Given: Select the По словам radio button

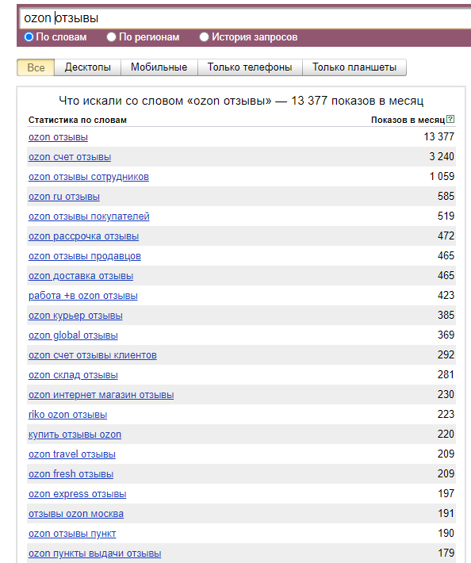Looking at the screenshot, I should [29, 37].
